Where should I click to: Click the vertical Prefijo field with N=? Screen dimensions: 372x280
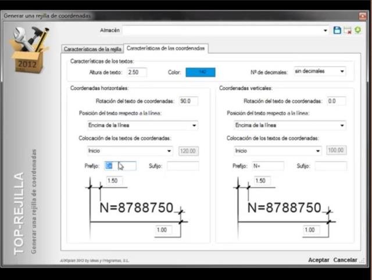pos(268,166)
